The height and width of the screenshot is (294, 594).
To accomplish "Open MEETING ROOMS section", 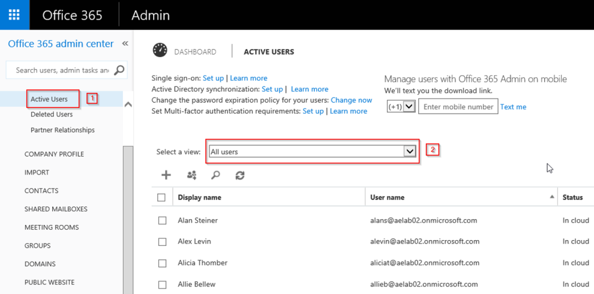I will pos(52,227).
